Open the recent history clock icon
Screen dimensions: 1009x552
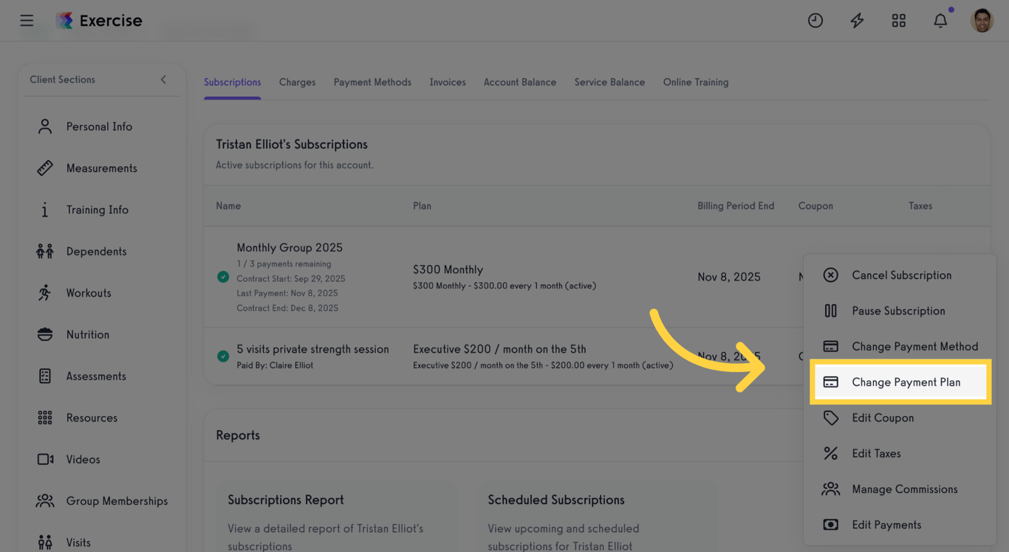[x=815, y=20]
